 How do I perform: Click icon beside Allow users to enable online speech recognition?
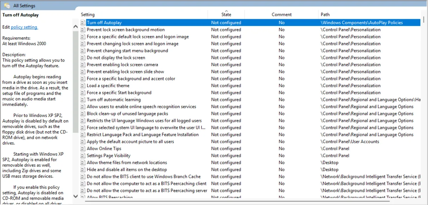[x=83, y=106]
